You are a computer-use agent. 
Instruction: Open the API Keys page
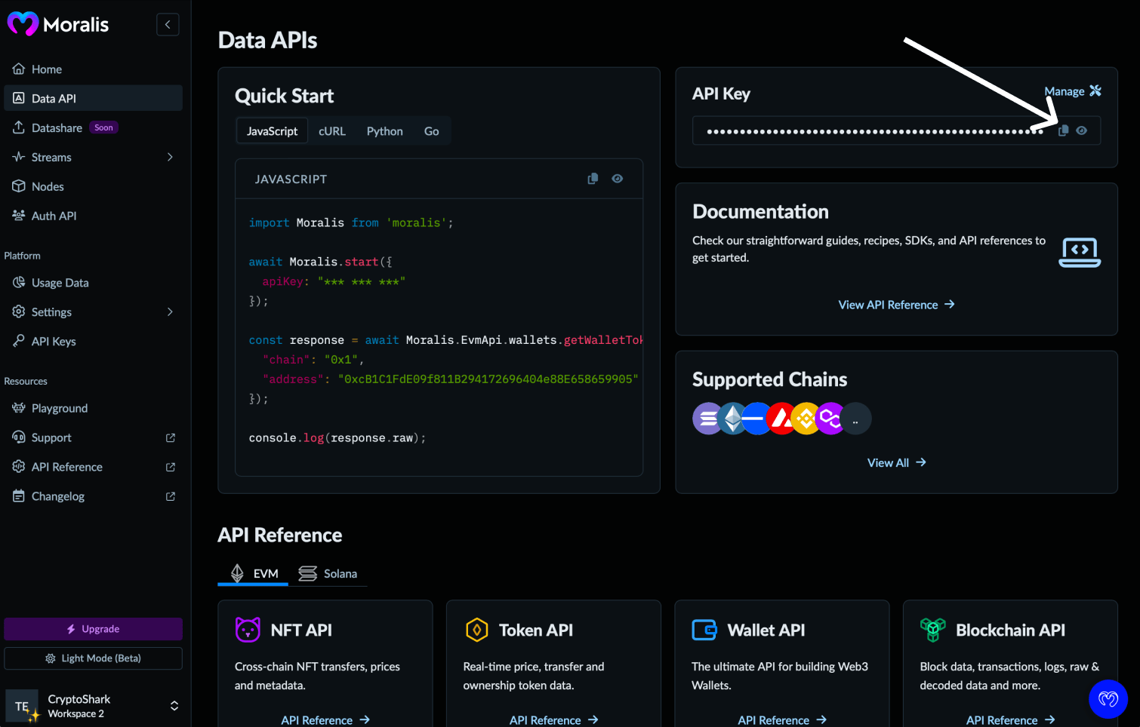coord(53,341)
